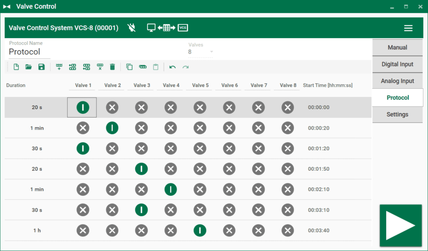Image resolution: width=428 pixels, height=251 pixels.
Task: Open the Settings tab
Action: [397, 114]
